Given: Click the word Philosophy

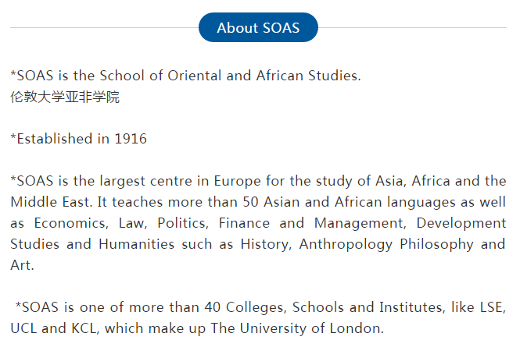Looking at the screenshot, I should point(436,245).
